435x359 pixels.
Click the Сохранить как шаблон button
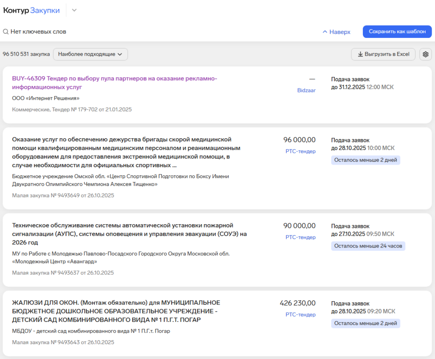click(x=397, y=31)
